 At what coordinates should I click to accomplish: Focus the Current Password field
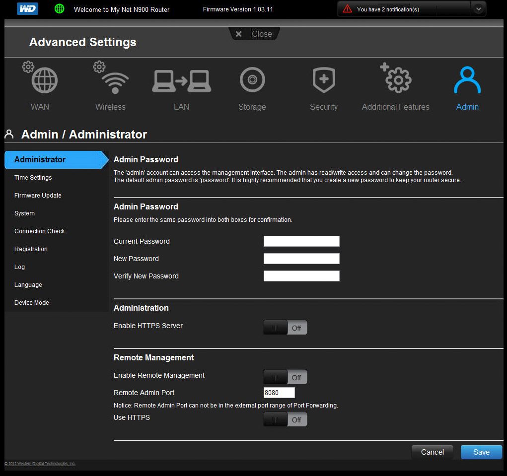(x=301, y=241)
